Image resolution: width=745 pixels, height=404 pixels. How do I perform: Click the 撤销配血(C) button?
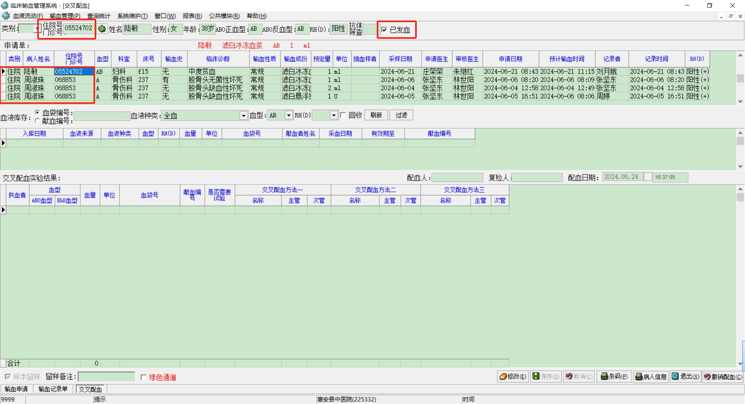pos(723,376)
